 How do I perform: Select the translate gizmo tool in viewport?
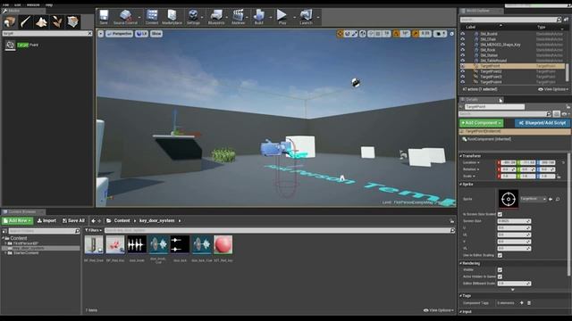click(340, 34)
